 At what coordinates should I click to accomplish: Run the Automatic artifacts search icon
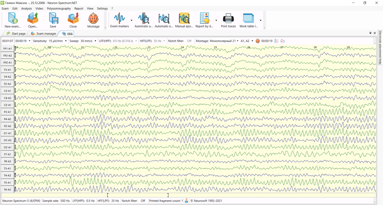(x=144, y=18)
